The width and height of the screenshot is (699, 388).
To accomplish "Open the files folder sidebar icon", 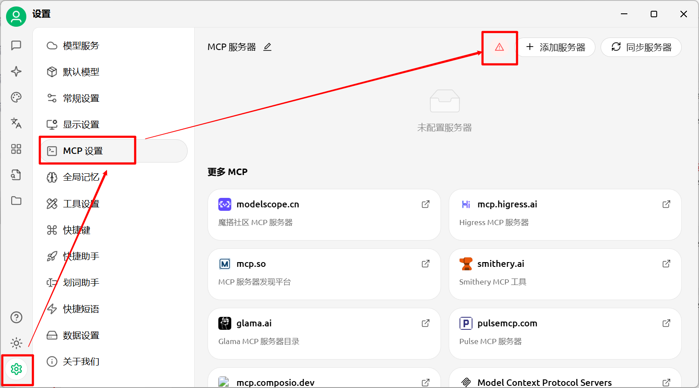I will [16, 201].
